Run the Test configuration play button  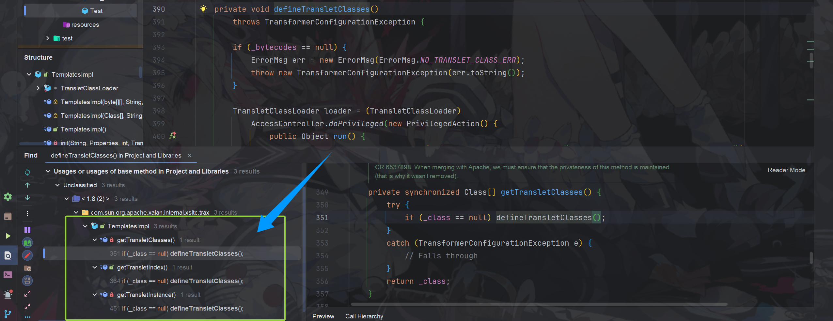[x=8, y=236]
